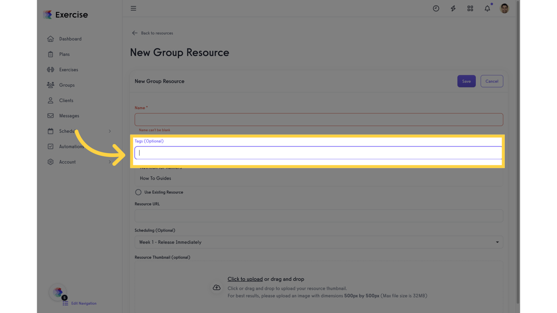Click the back arrow to resources
Viewport: 557px width, 313px height.
tap(135, 33)
